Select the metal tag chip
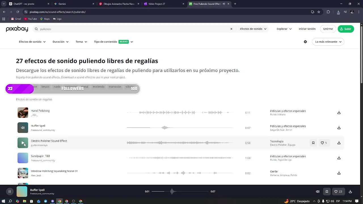The width and height of the screenshot is (363, 204). [x=85, y=87]
